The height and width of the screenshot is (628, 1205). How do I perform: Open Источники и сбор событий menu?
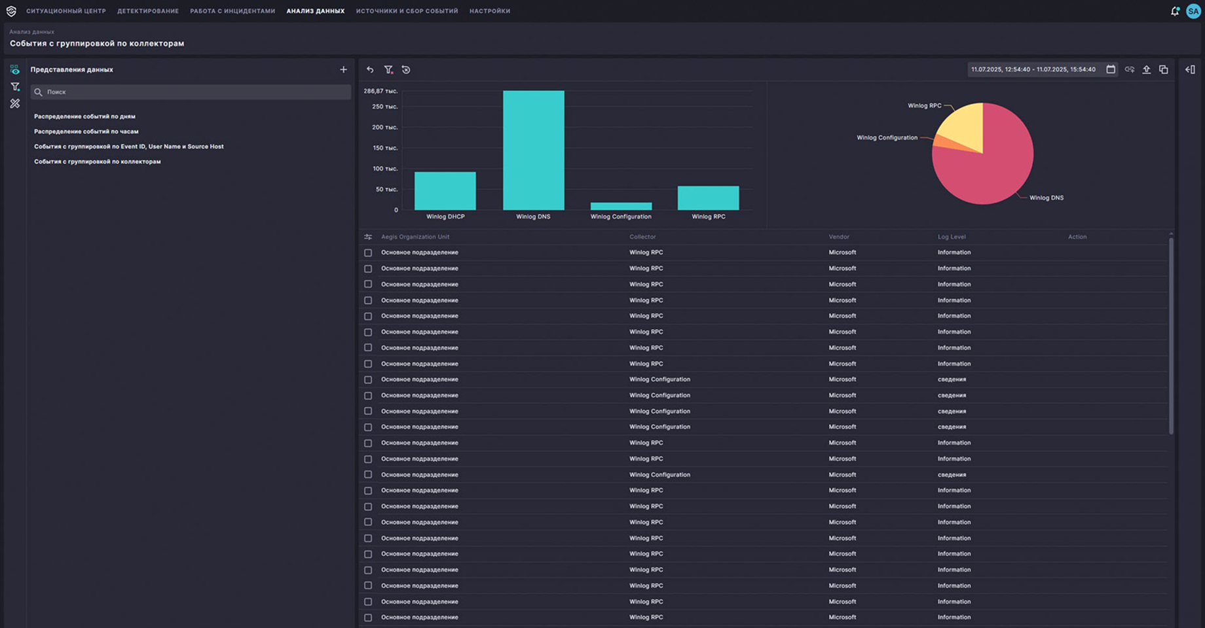407,11
